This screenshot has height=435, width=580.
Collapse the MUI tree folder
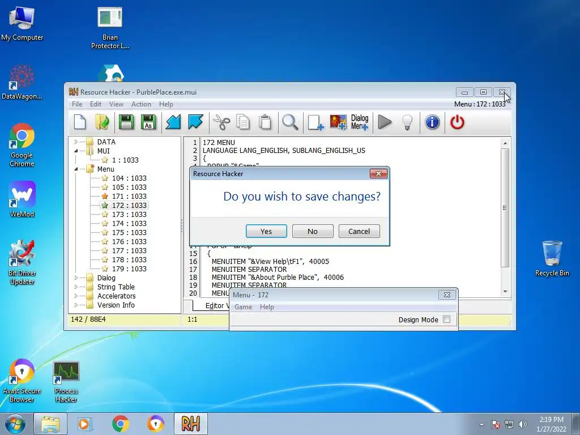pos(76,151)
